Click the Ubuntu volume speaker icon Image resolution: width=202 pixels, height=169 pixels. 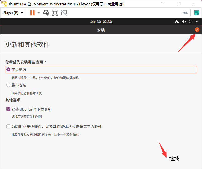point(184,22)
